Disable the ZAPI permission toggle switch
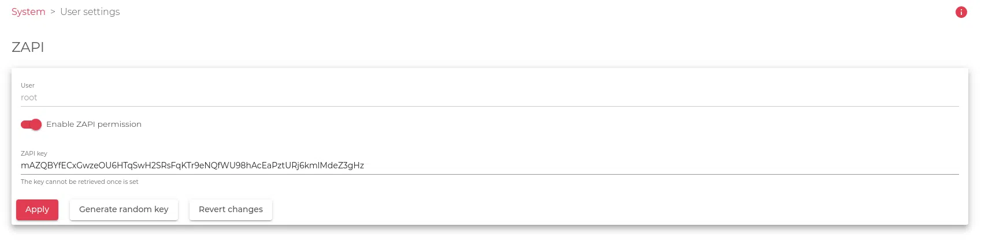 pos(31,125)
